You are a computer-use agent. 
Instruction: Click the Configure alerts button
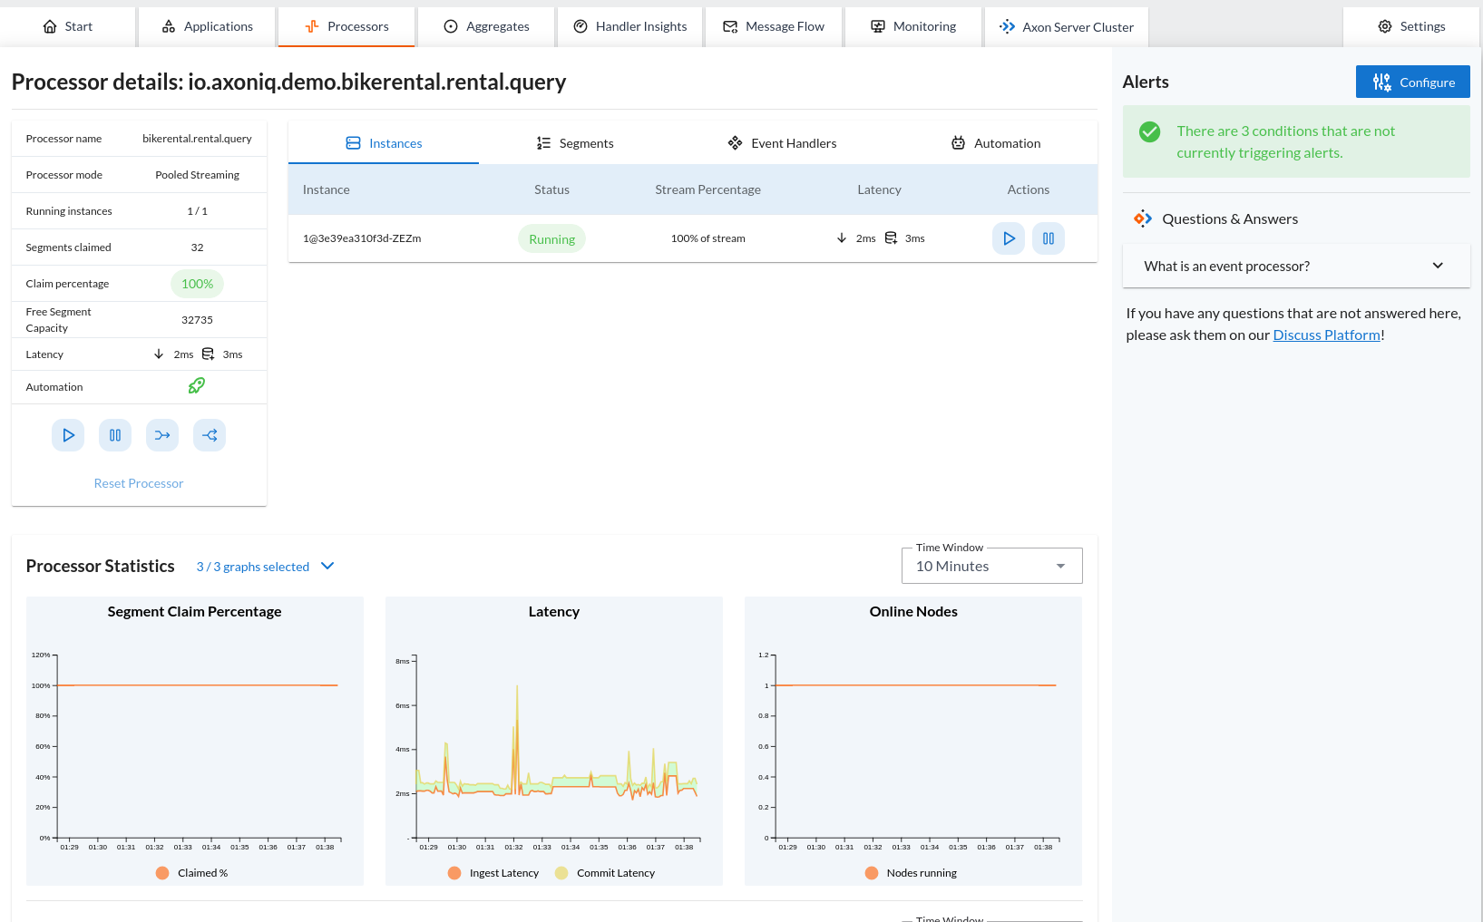1413,82
